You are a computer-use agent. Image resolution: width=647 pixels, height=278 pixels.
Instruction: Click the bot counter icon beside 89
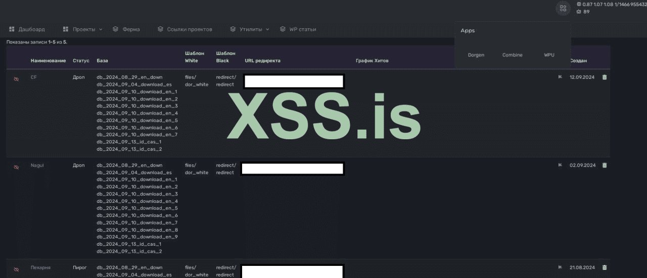click(x=579, y=12)
